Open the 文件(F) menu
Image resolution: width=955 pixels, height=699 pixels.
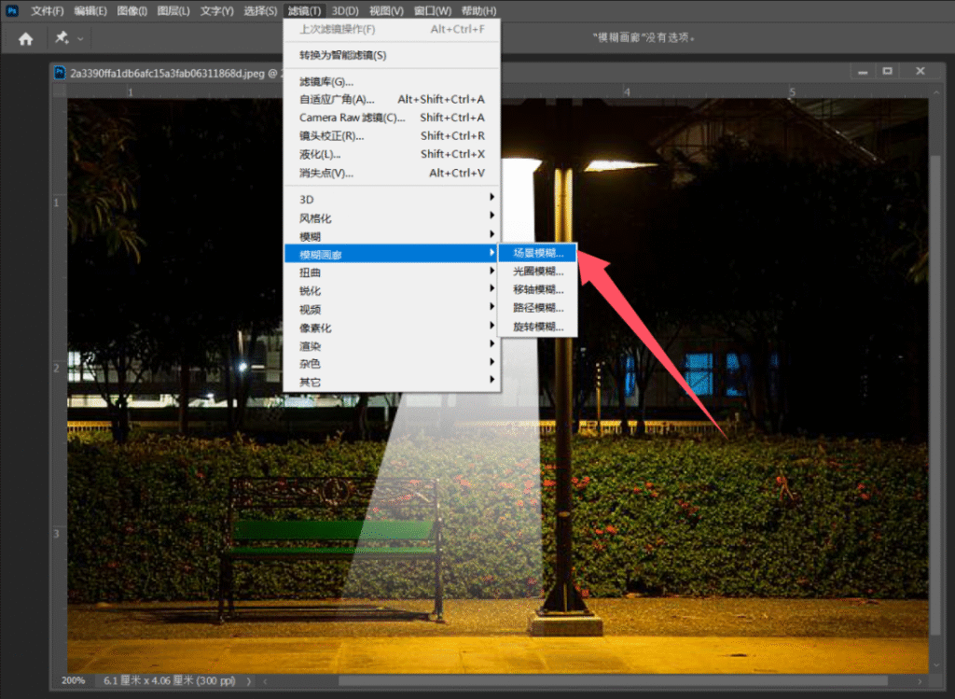(x=48, y=11)
